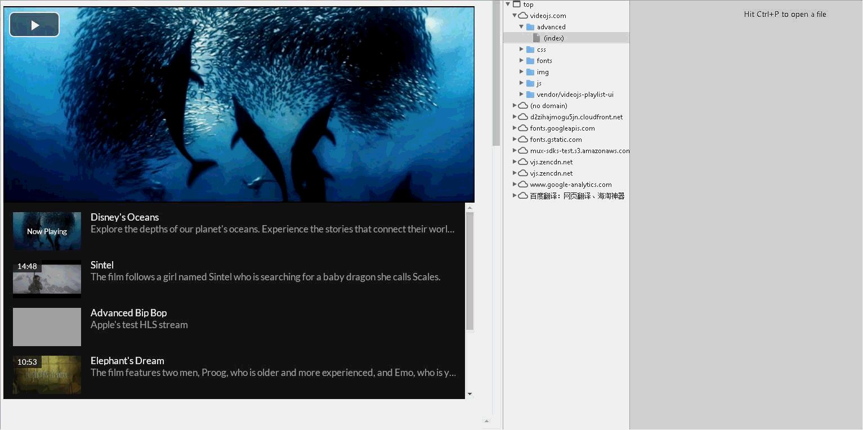Click the playlist vertical scrollbar thumb
The height and width of the screenshot is (430, 863).
(x=469, y=271)
